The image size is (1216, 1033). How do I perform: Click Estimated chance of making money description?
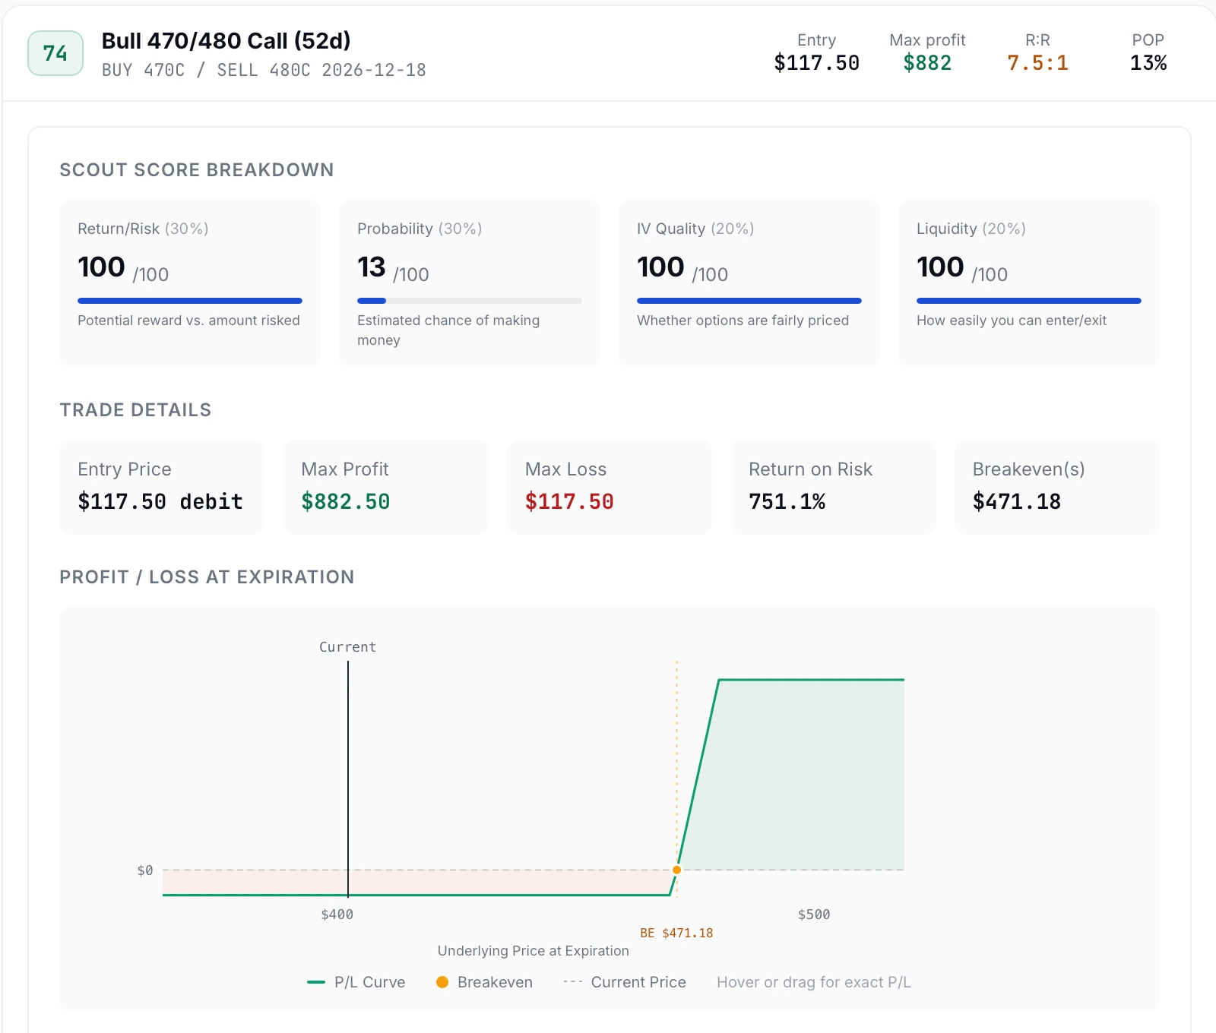click(x=448, y=330)
